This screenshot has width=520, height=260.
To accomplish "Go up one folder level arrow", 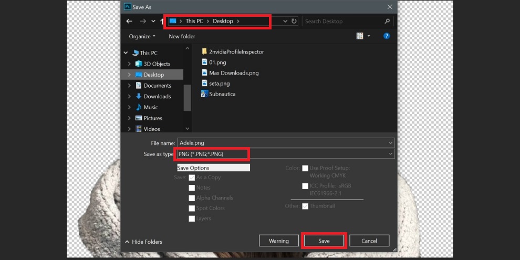I will click(162, 21).
